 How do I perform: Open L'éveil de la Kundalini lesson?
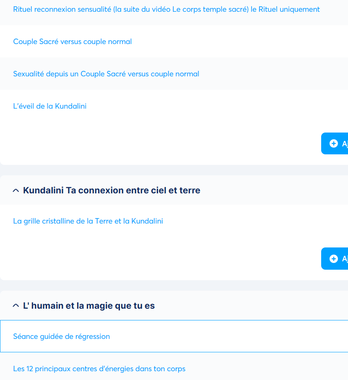pos(50,106)
